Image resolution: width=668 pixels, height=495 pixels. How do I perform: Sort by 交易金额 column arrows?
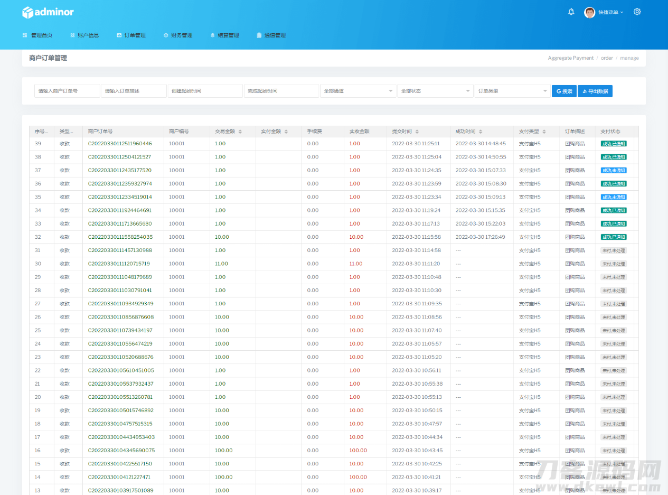coord(240,132)
